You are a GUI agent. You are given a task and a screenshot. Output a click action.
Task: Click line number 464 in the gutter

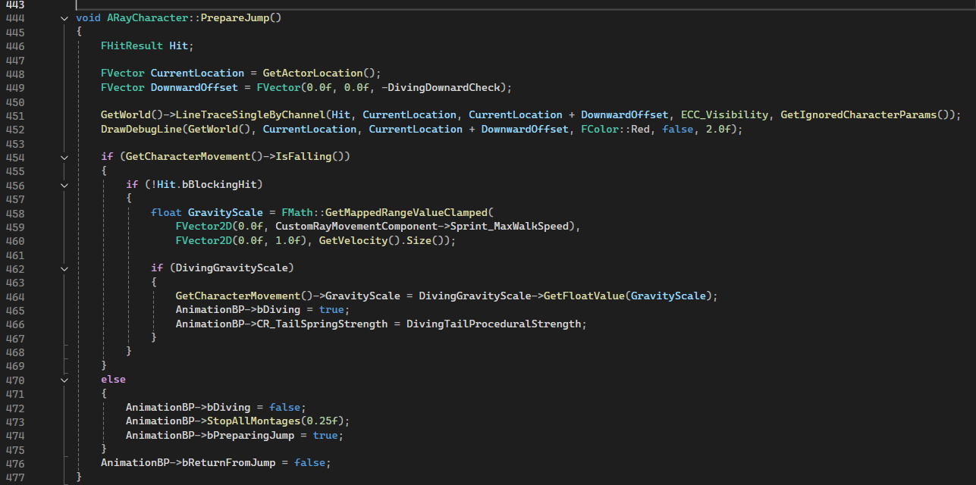14,296
